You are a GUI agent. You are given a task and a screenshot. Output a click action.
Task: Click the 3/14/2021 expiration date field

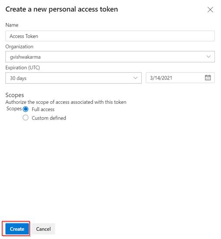pos(180,78)
